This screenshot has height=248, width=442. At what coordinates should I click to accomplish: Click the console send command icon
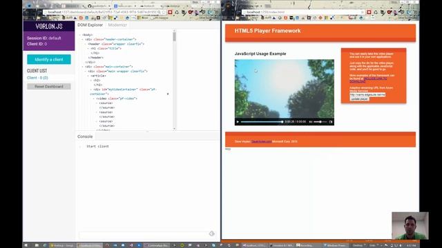[212, 234]
